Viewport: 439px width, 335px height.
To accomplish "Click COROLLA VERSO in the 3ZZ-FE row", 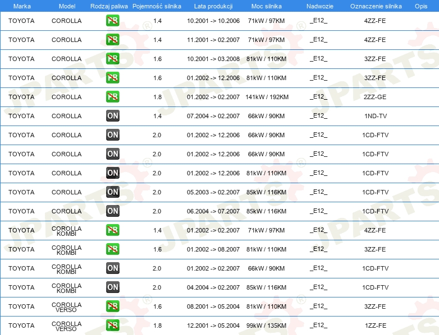I will click(66, 307).
